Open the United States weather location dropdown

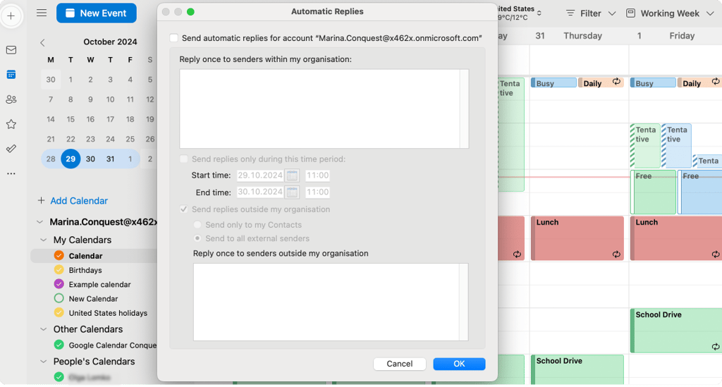(539, 13)
